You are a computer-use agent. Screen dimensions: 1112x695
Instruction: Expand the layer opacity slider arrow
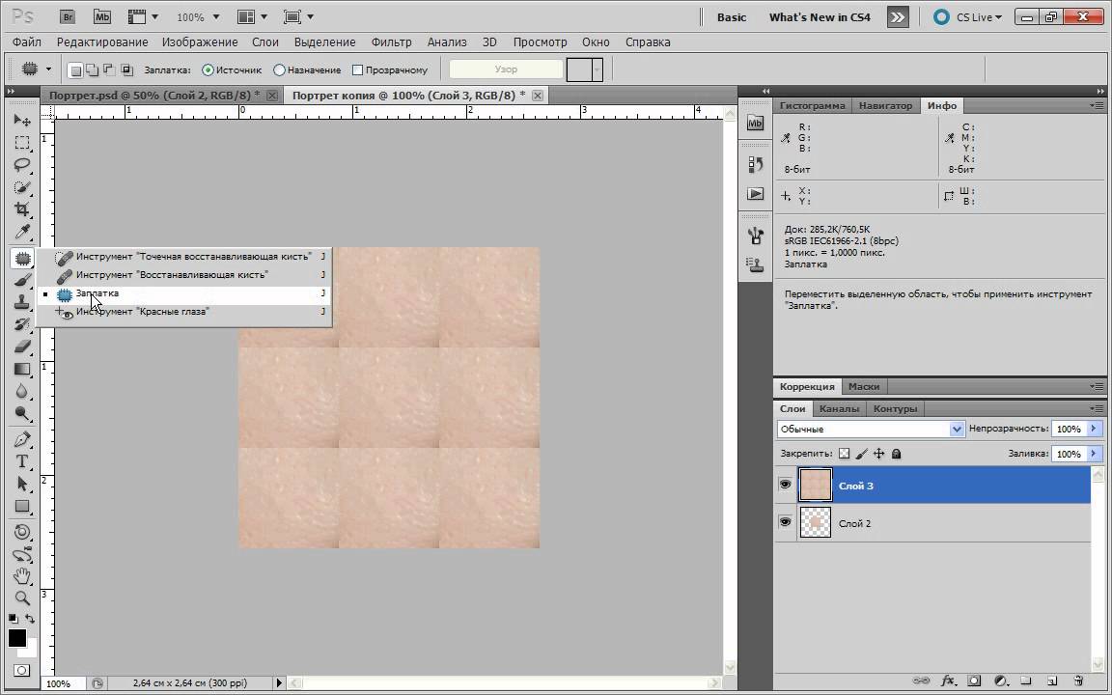[x=1094, y=429]
